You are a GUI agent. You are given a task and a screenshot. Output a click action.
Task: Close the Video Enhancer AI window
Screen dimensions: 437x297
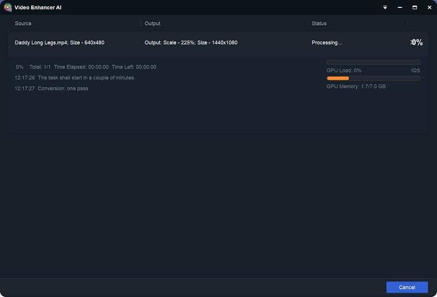[x=429, y=7]
